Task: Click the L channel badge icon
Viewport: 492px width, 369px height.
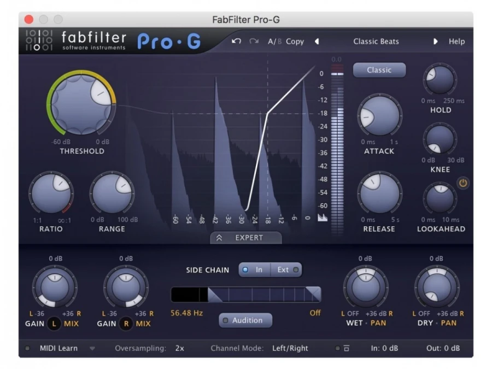Action: pyautogui.click(x=54, y=324)
